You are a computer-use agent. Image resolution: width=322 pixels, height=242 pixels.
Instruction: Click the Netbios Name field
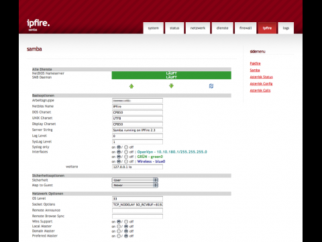tap(138, 106)
